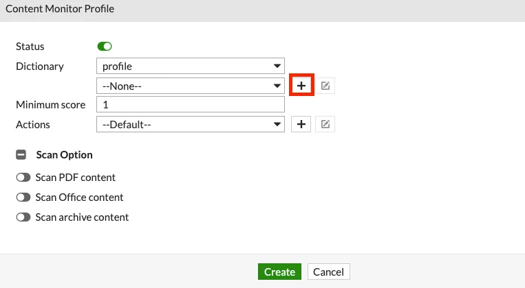
Task: Click the Scan Option heading text
Action: (64, 155)
